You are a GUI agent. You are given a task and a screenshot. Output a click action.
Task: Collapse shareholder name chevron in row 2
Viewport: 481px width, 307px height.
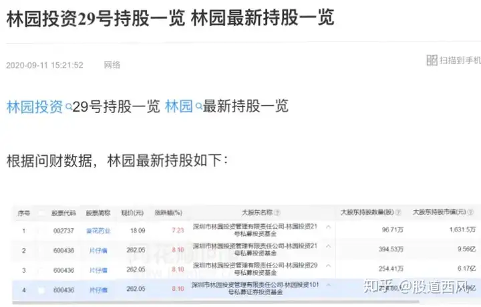point(328,246)
